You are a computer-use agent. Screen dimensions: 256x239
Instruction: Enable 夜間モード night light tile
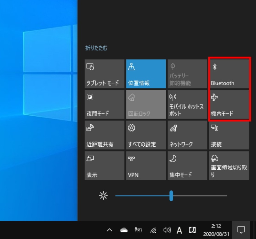[104, 104]
